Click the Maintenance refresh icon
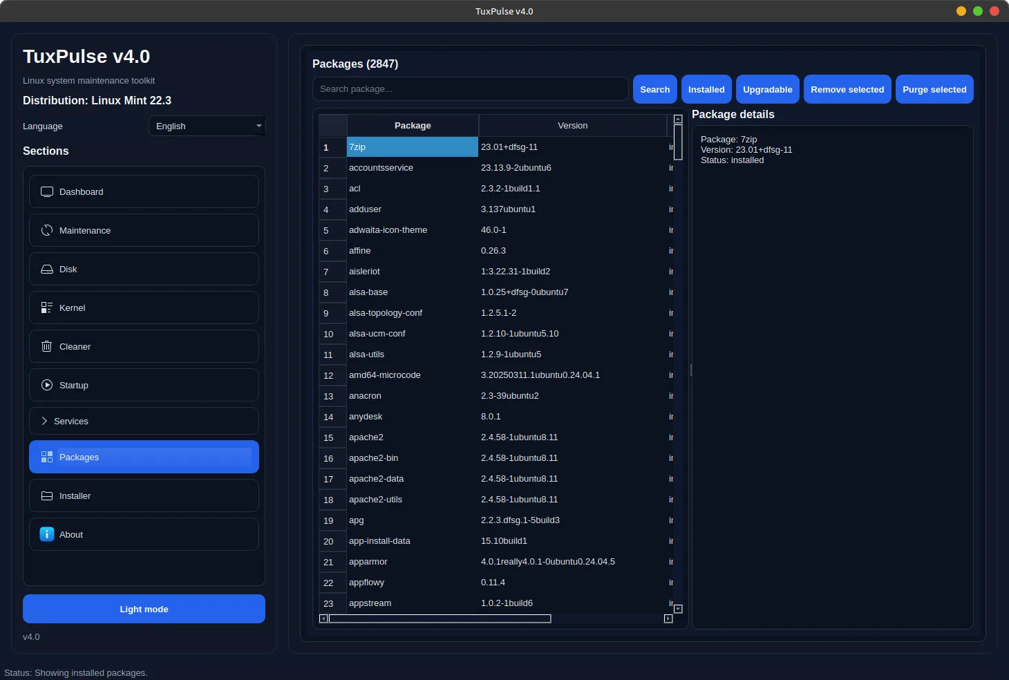 pos(47,230)
